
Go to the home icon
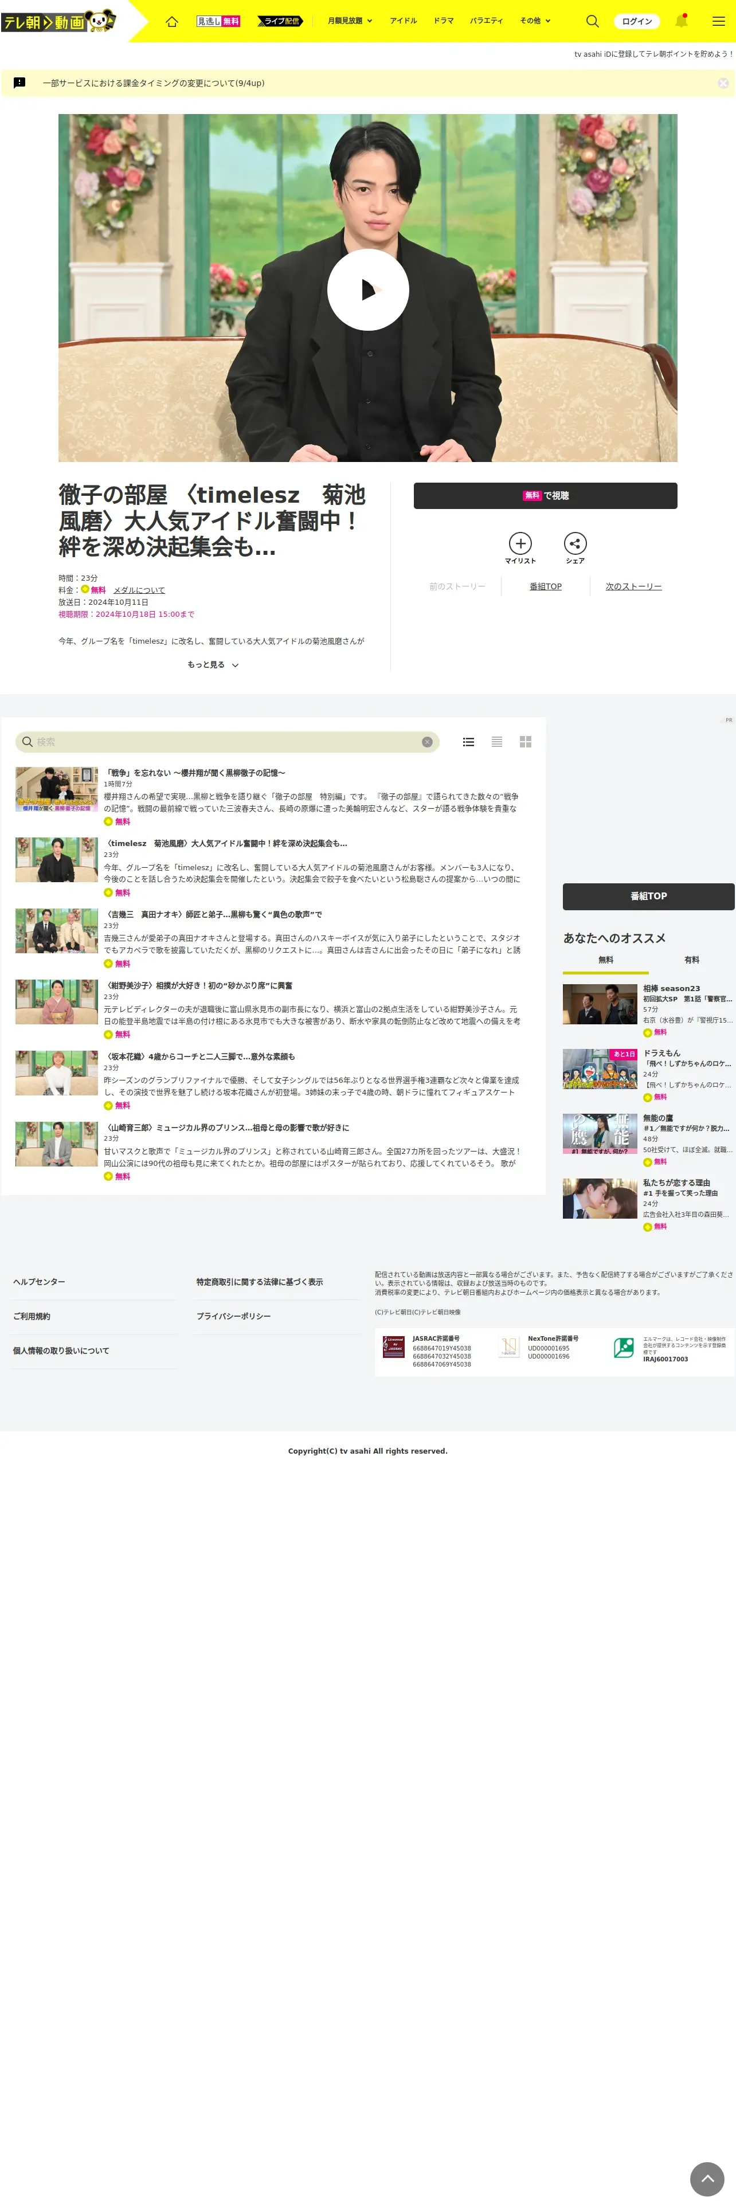[x=171, y=21]
